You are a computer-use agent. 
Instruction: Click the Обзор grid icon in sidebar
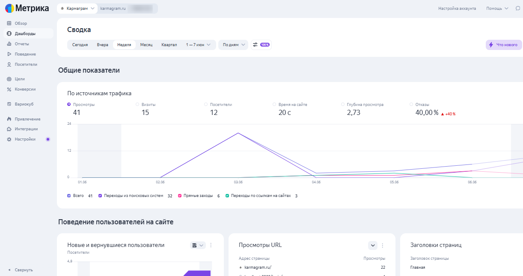click(x=9, y=23)
